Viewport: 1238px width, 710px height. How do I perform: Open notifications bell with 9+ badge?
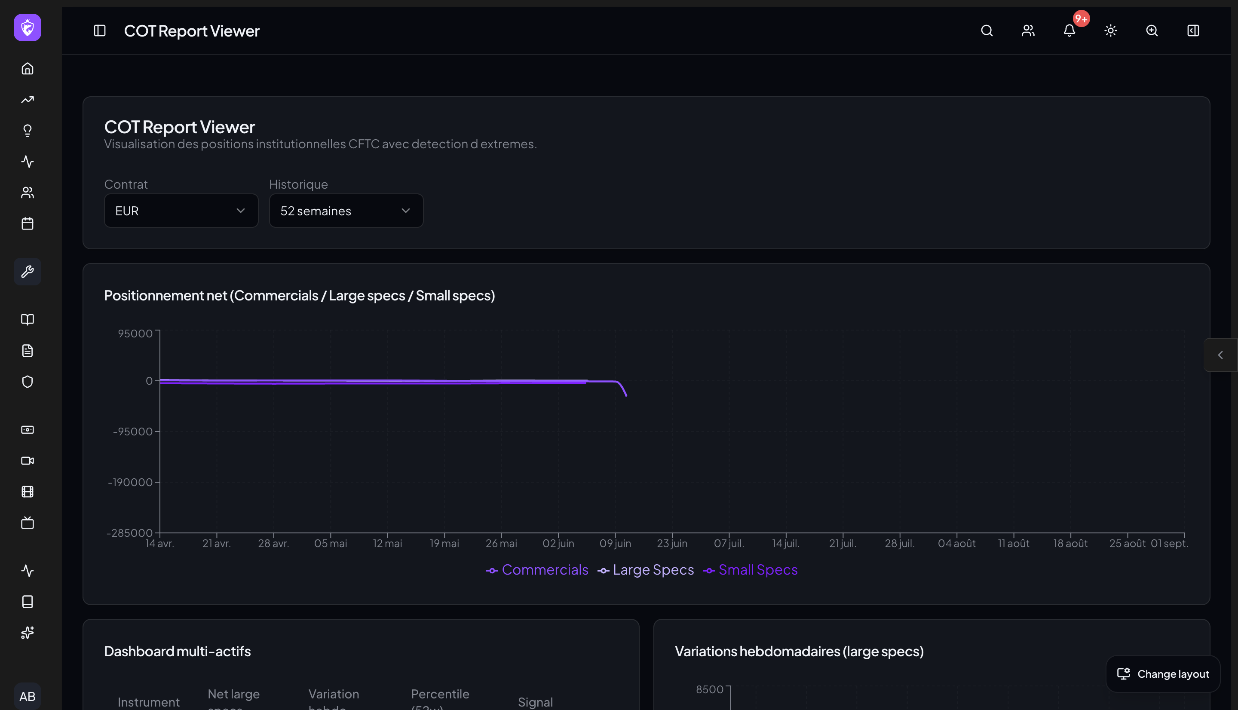[1069, 31]
